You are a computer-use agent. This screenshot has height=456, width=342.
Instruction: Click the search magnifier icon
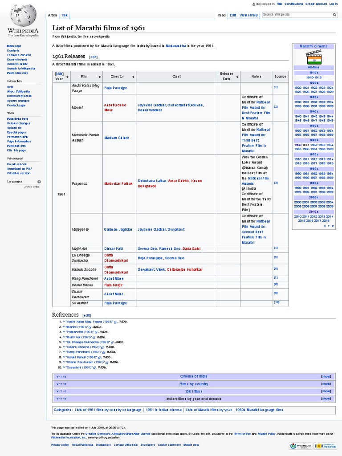coord(334,15)
